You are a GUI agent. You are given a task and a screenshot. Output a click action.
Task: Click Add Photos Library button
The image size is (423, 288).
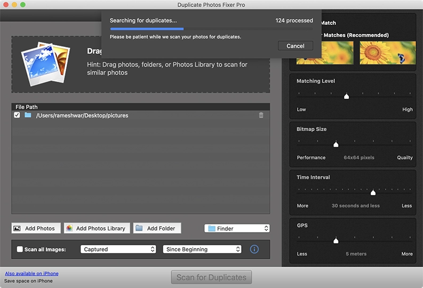[97, 228]
